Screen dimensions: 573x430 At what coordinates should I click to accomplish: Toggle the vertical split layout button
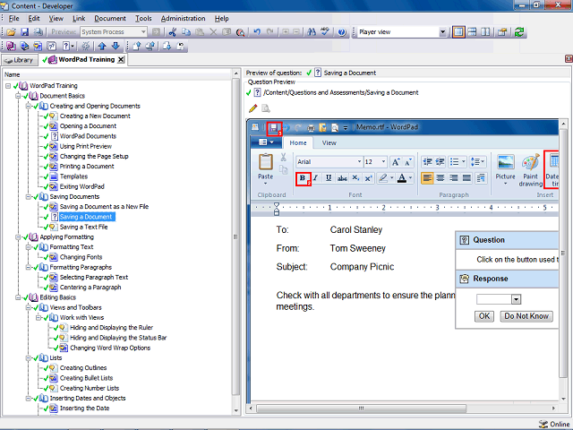click(485, 32)
